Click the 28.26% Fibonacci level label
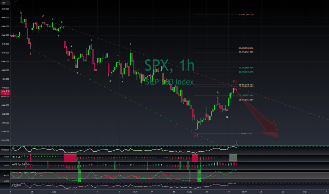The height and width of the screenshot is (194, 329). coord(246,100)
